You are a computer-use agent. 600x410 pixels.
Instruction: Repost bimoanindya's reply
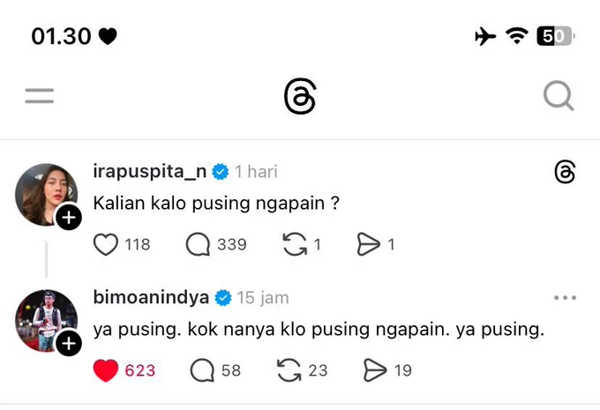click(x=289, y=370)
